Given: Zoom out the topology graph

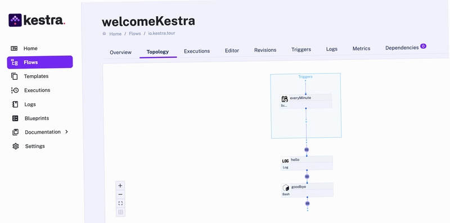Looking at the screenshot, I should (120, 194).
